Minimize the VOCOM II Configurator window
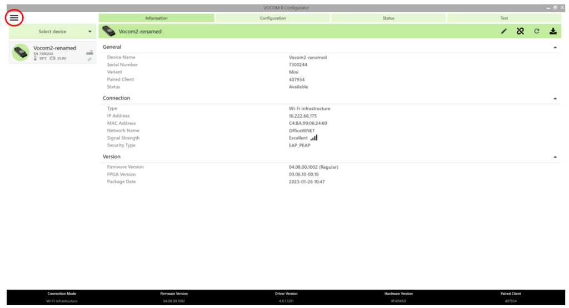 pyautogui.click(x=548, y=8)
